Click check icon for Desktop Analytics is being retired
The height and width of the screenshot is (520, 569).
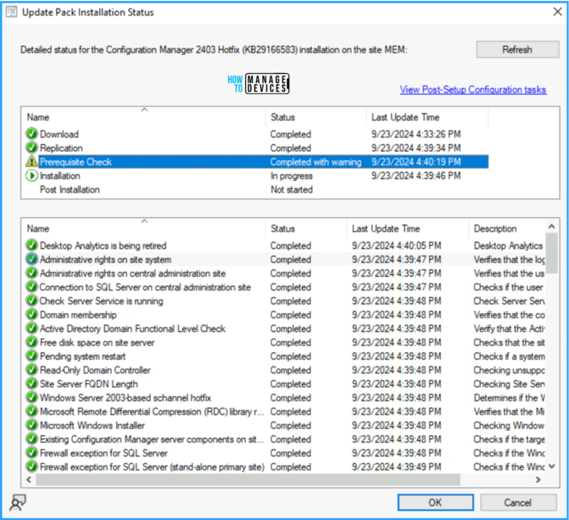click(x=32, y=246)
